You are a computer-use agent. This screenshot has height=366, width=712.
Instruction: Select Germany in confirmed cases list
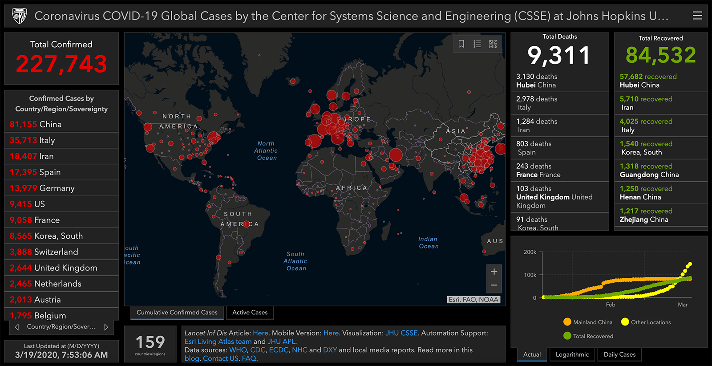[x=61, y=188]
